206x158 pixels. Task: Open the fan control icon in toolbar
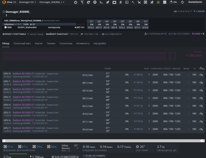click(x=145, y=2)
